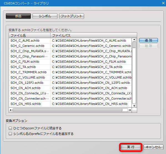Close the CSiEDA convert dialog with X

coord(163,3)
